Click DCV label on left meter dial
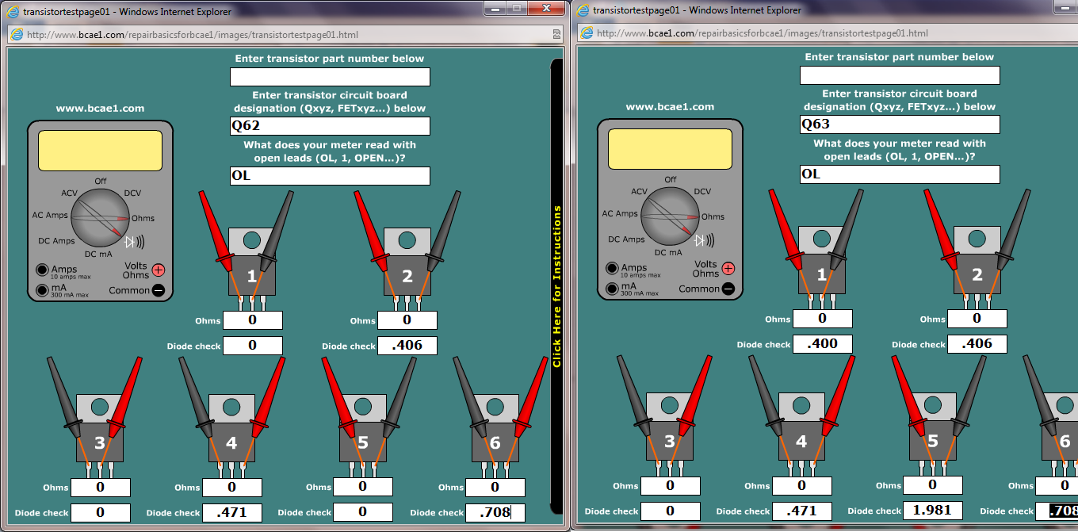This screenshot has height=532, width=1078. pyautogui.click(x=132, y=193)
